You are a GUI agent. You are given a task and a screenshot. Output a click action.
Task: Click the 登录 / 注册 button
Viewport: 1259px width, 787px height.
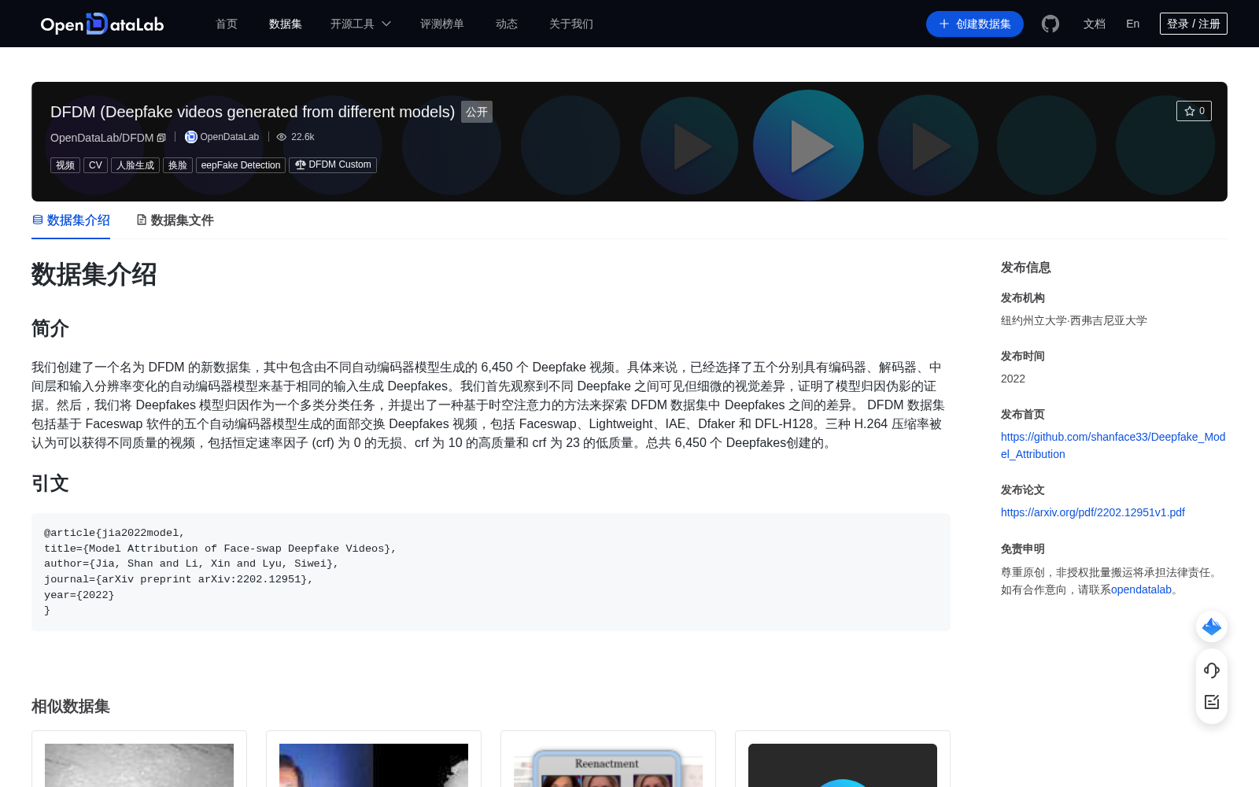tap(1194, 24)
